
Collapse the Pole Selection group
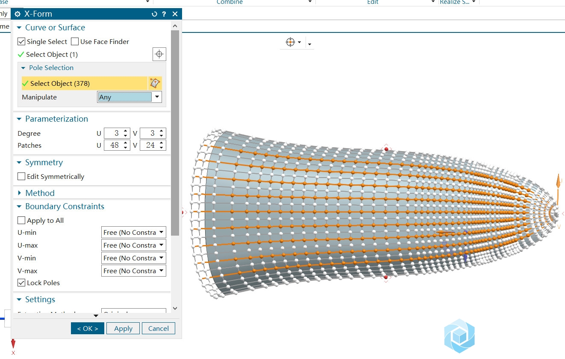click(x=24, y=68)
